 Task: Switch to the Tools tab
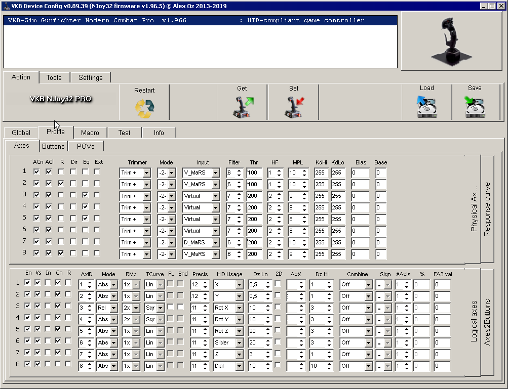click(54, 77)
